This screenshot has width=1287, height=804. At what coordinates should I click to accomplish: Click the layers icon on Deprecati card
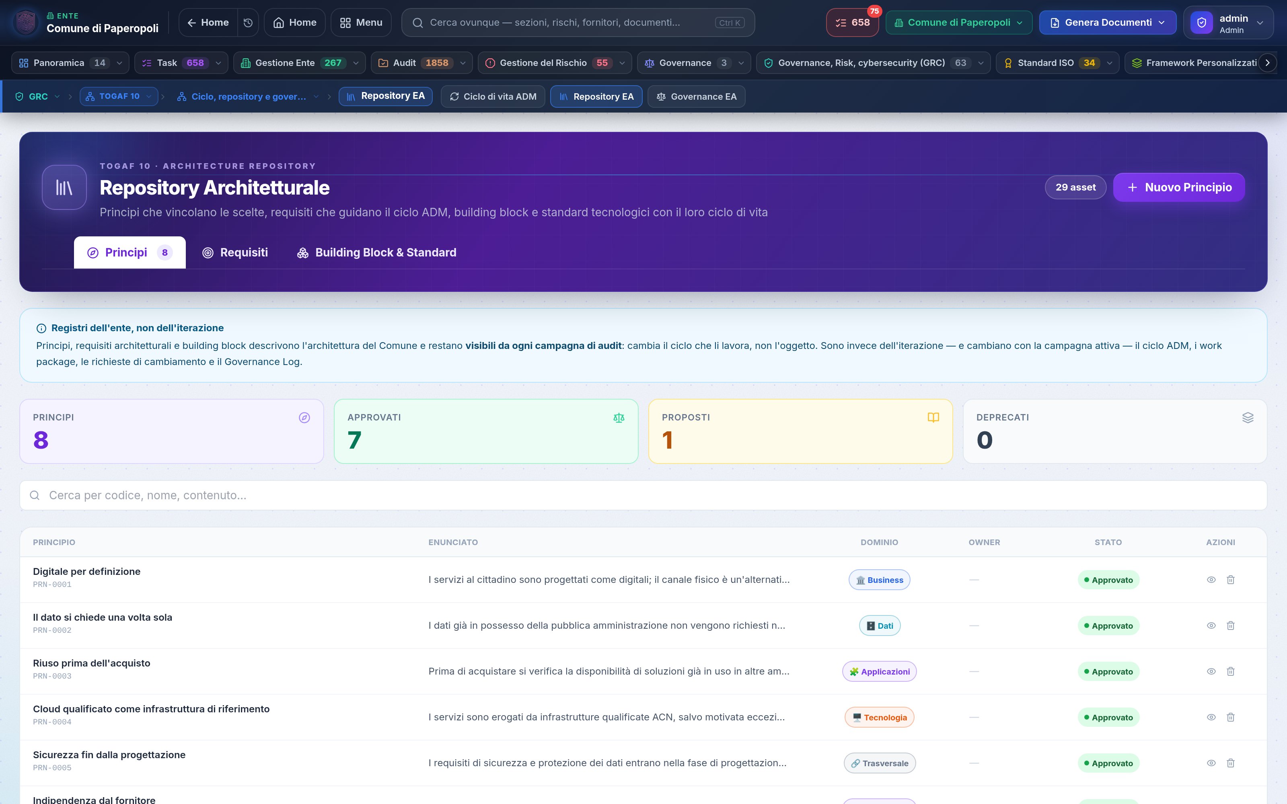pos(1248,417)
